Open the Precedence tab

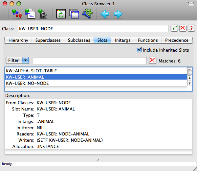(177, 40)
